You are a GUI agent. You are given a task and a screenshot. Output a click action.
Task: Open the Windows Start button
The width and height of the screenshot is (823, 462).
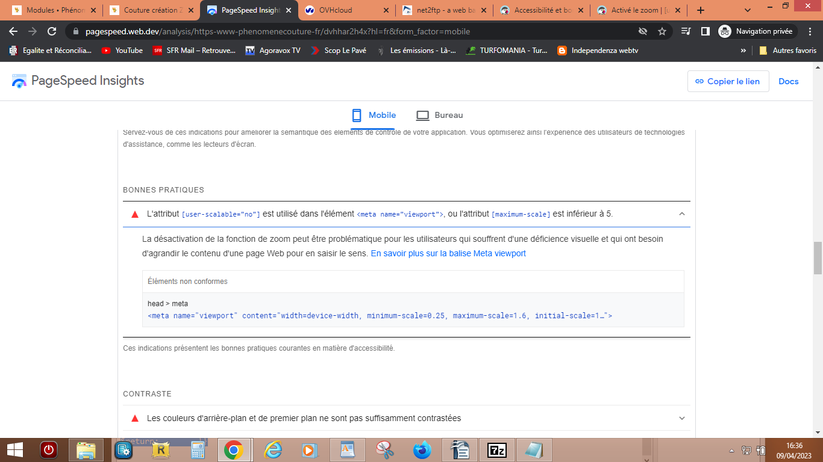15,450
